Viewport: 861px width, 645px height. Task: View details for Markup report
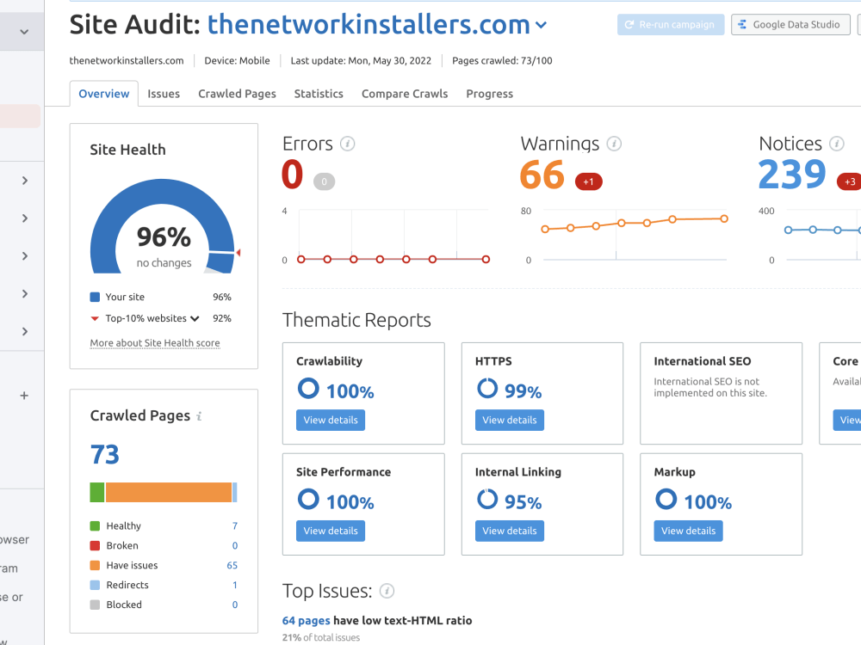tap(688, 531)
